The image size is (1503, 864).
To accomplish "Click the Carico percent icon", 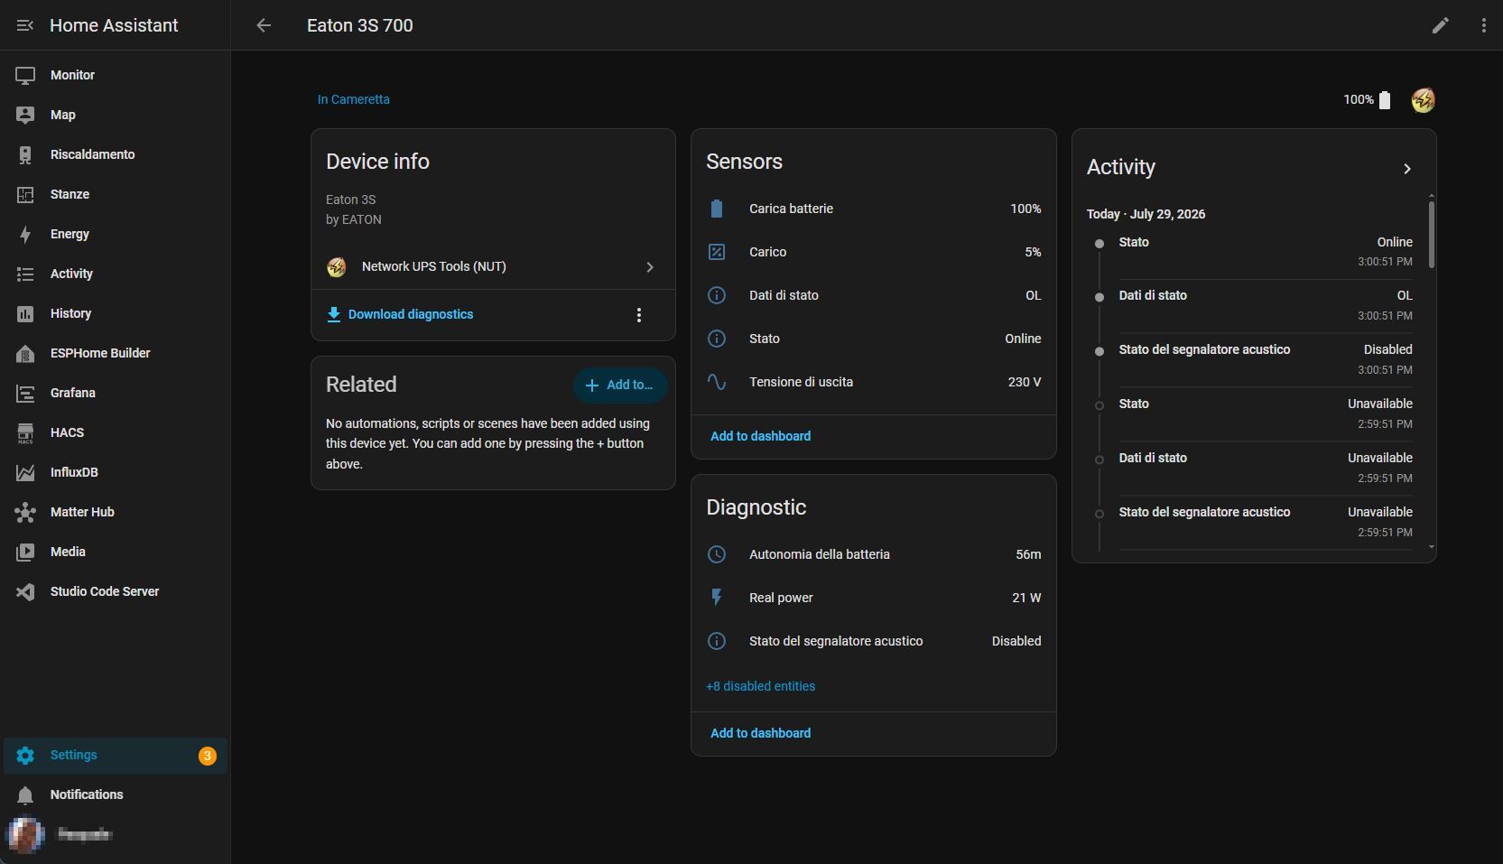I will [x=717, y=252].
